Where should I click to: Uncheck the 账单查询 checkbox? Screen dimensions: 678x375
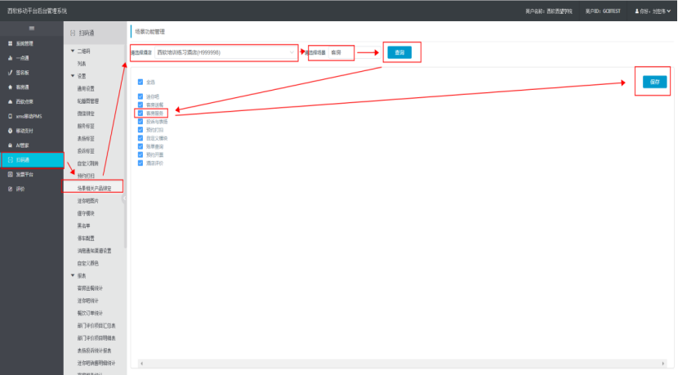[141, 146]
